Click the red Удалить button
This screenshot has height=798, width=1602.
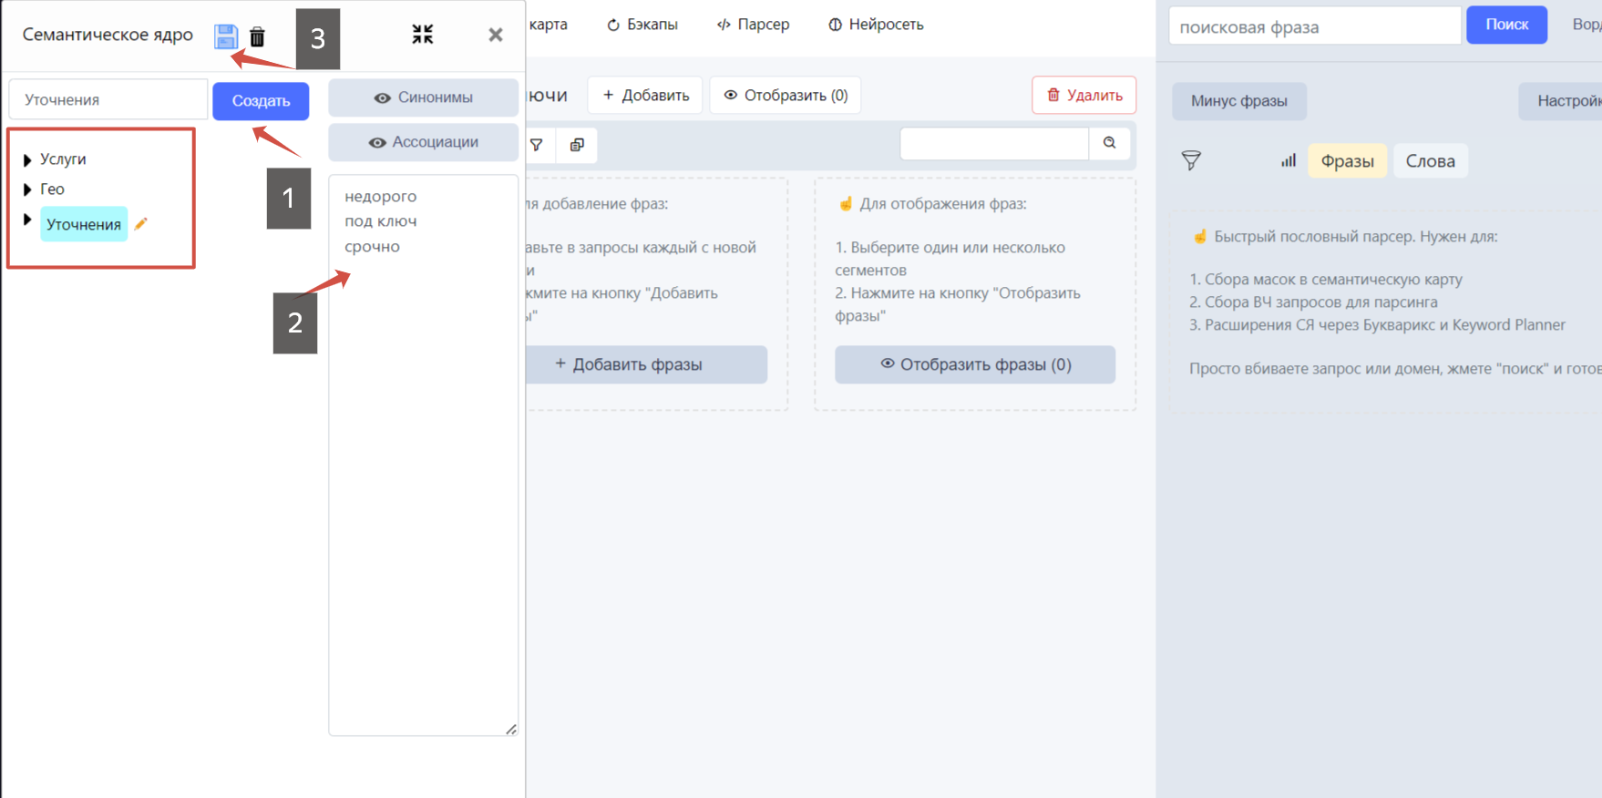click(x=1083, y=96)
